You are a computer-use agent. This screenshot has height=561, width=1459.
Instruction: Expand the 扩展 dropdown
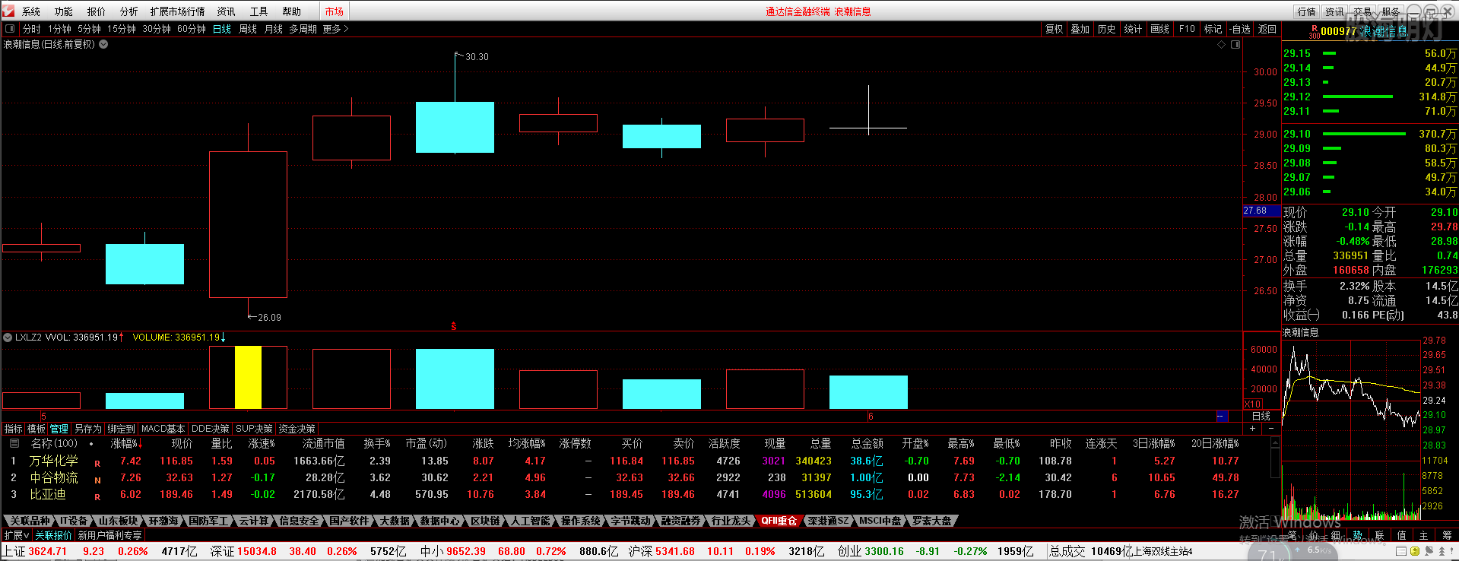click(x=17, y=535)
